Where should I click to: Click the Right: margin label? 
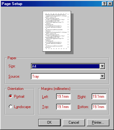click(x=82, y=97)
